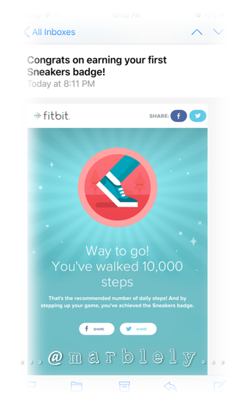249x404 pixels.
Task: Share on Twitter from email header
Action: 198,116
